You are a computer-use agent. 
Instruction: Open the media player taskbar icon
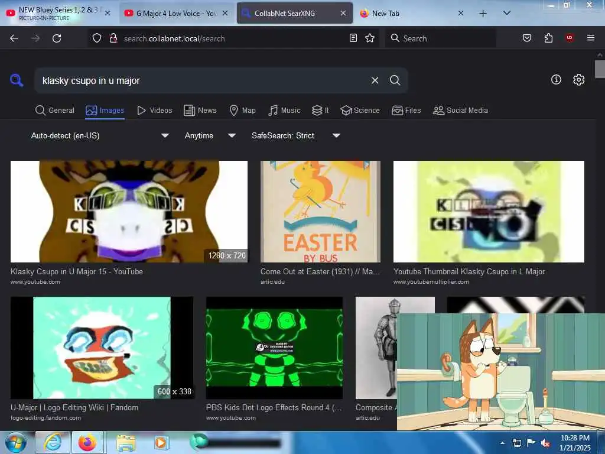(160, 443)
